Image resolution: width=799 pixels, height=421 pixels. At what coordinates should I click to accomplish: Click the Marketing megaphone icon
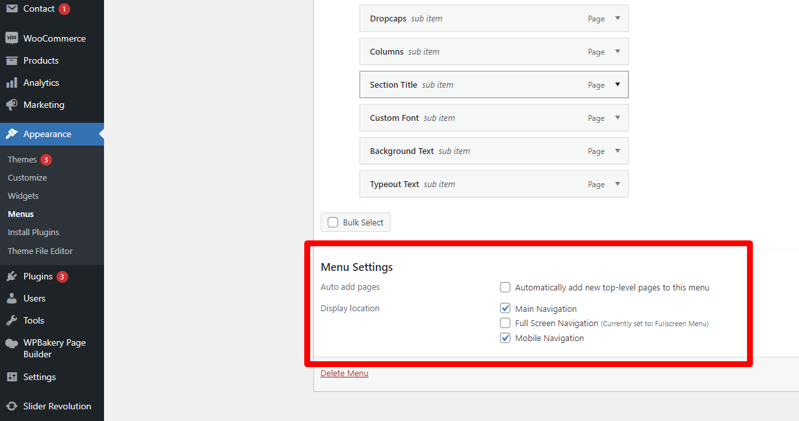click(x=12, y=105)
